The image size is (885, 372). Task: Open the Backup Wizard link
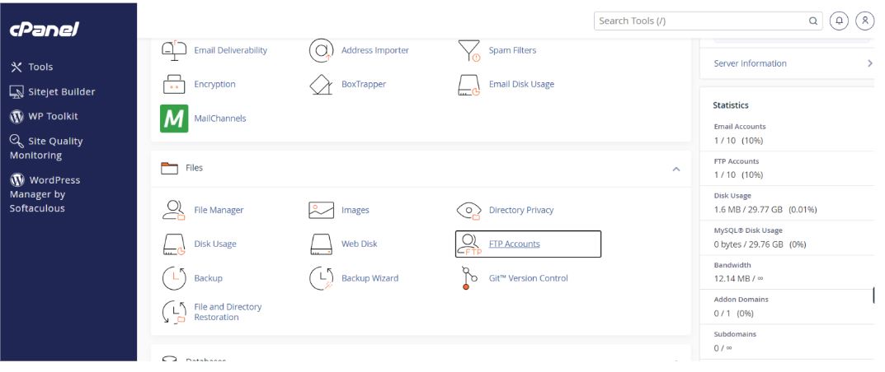pos(370,278)
